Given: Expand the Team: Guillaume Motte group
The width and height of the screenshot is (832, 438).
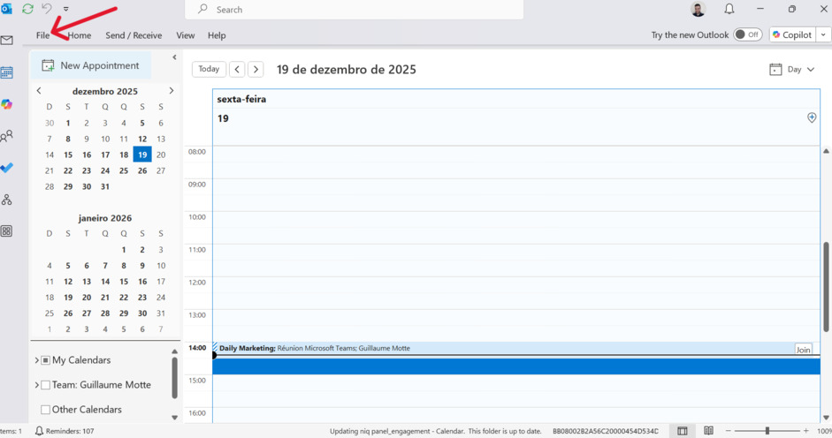Looking at the screenshot, I should click(x=36, y=385).
